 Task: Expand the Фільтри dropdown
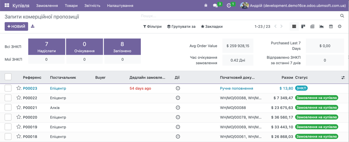click(152, 27)
